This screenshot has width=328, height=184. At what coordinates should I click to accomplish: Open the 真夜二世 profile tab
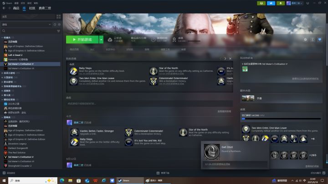[45, 8]
